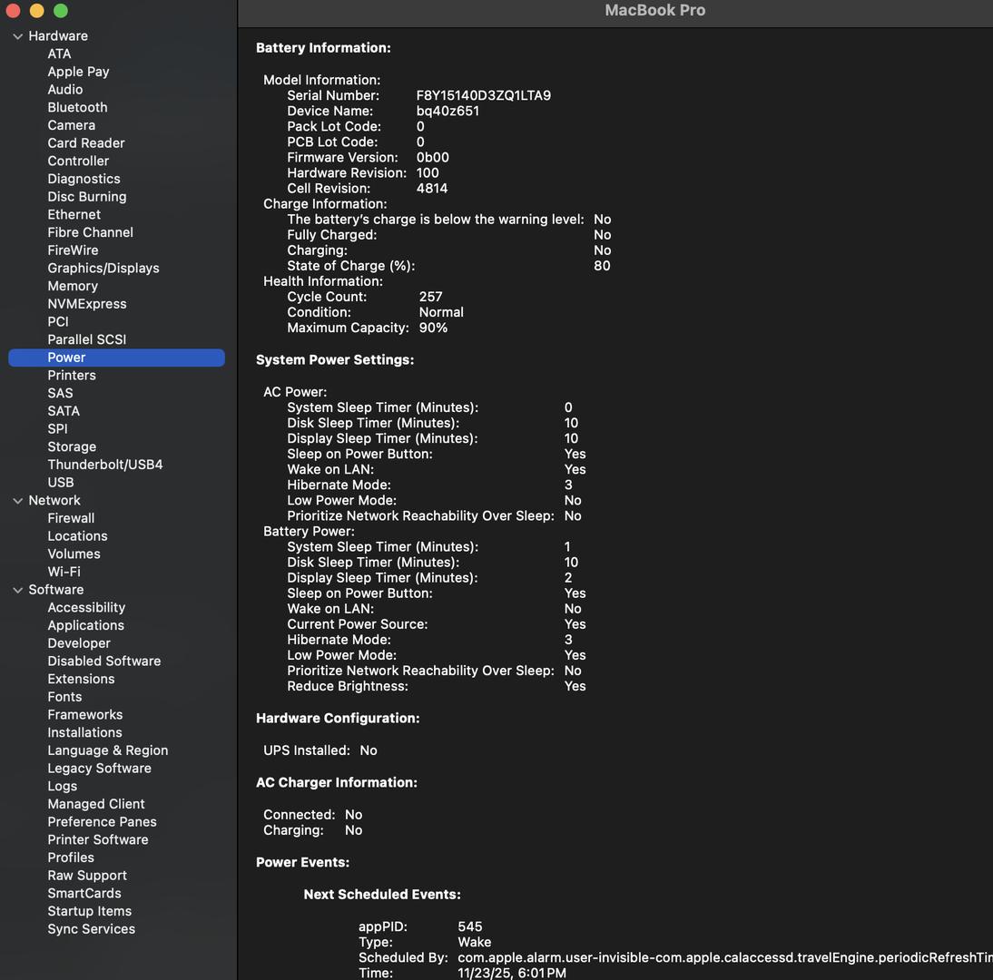Click the yellow minimize window button

click(36, 11)
